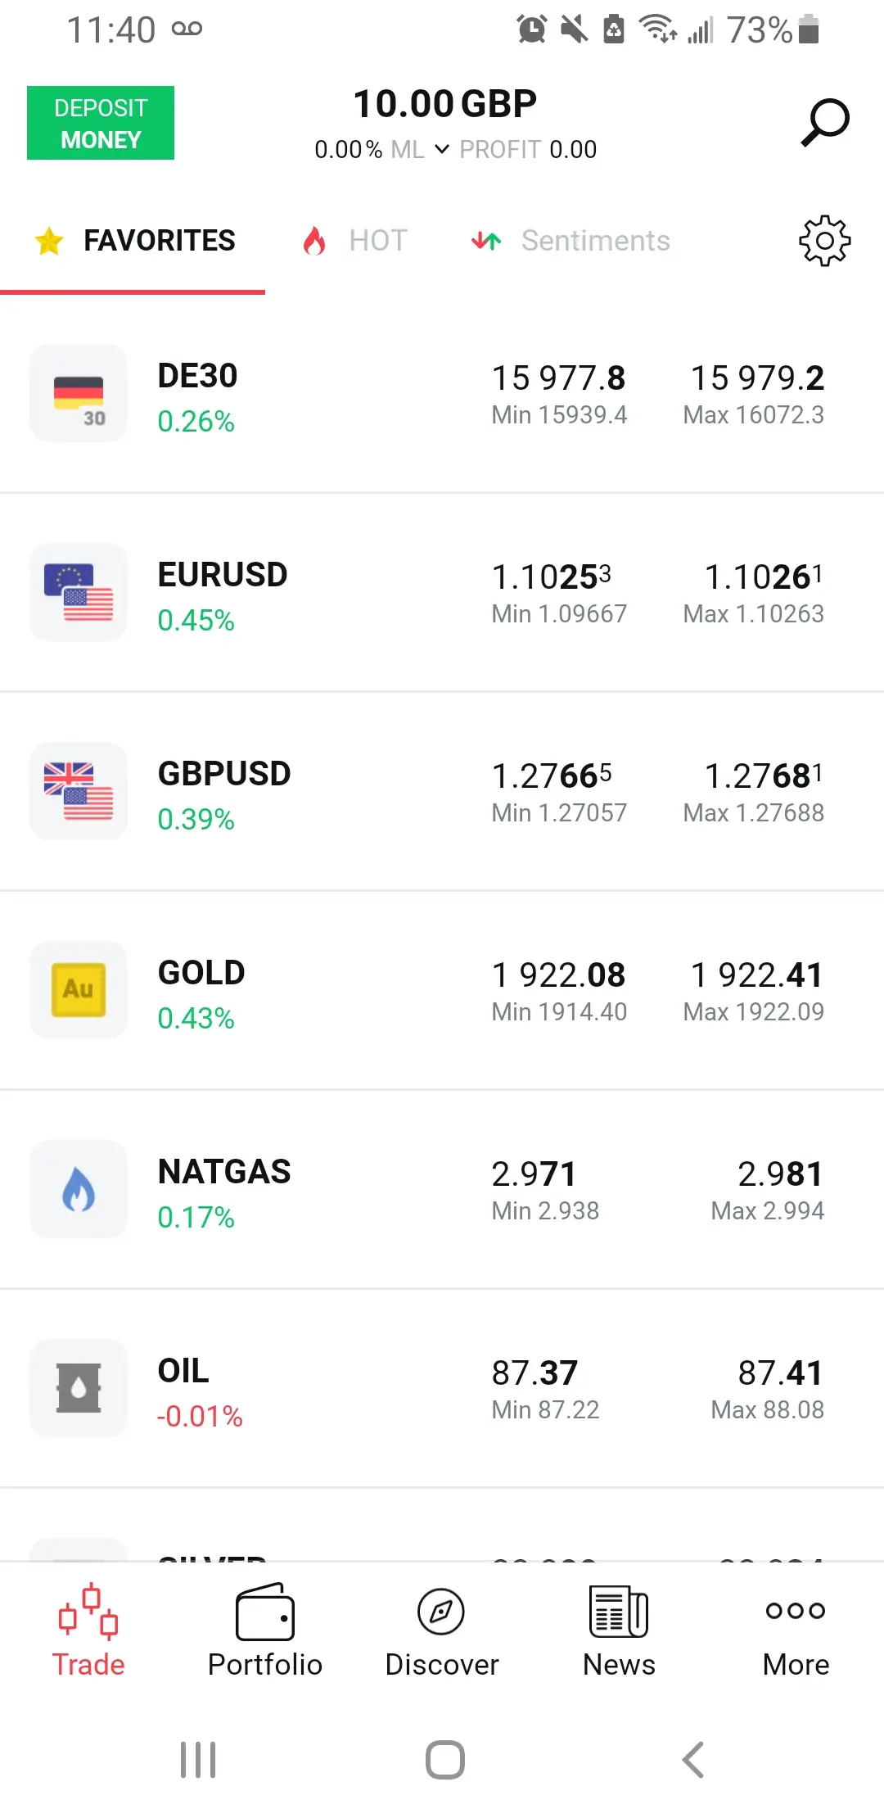Tap the Discover compass icon

441,1612
